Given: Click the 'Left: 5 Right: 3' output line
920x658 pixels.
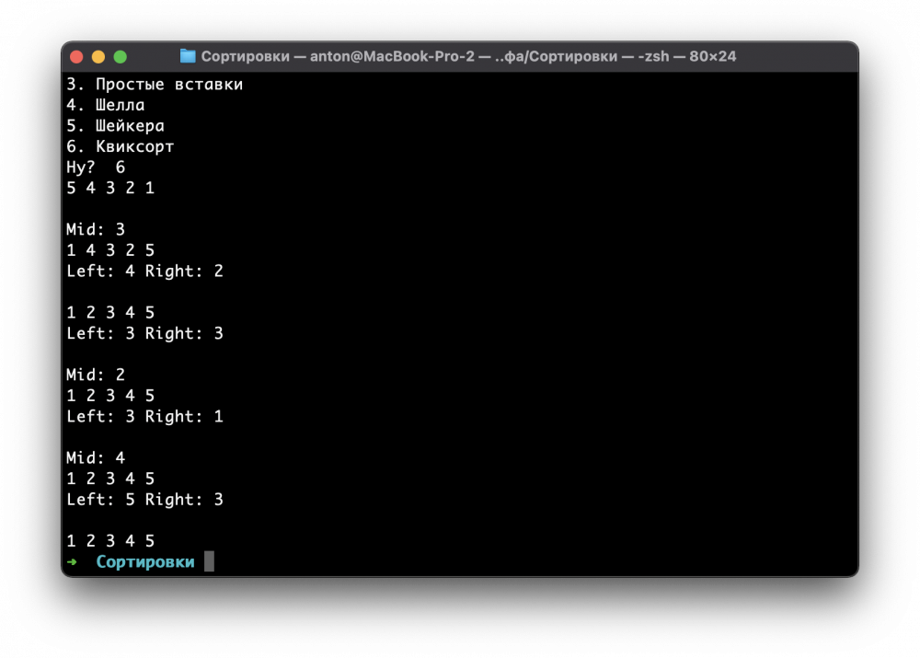Looking at the screenshot, I should pos(145,500).
